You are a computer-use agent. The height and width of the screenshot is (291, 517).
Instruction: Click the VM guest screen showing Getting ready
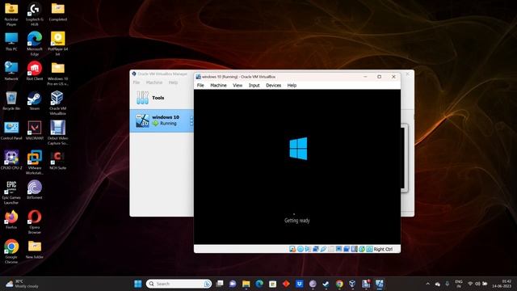[x=297, y=167]
